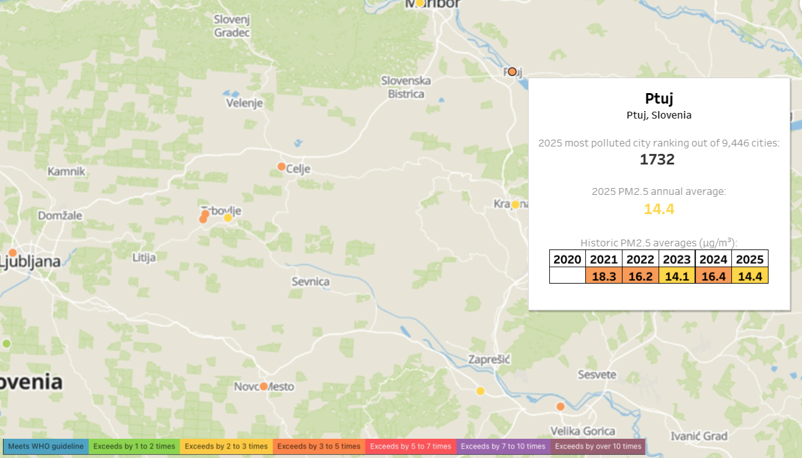Choose "Exceeds by 3 to 5 times" legend
Screen dimensions: 802x458
click(x=318, y=446)
